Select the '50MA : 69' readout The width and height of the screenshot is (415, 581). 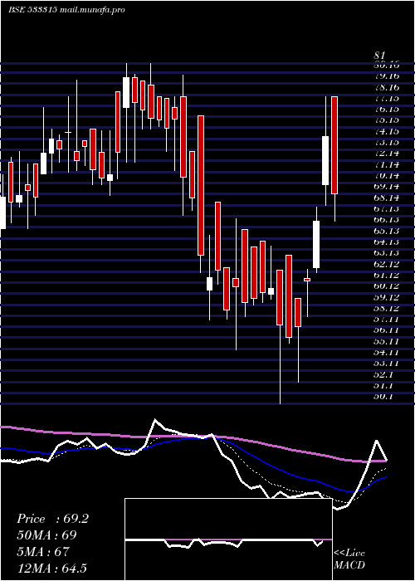(x=46, y=535)
